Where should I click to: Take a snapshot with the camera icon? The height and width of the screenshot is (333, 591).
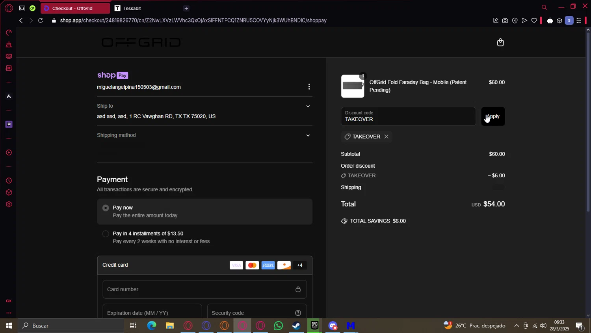pos(505,21)
